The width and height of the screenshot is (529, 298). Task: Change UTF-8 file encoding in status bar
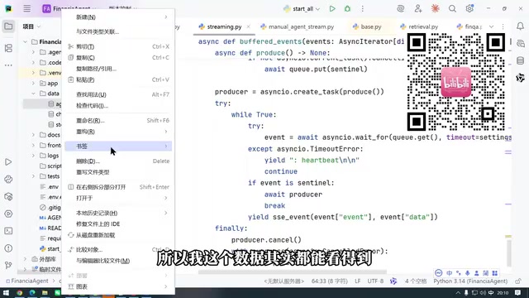(x=375, y=281)
